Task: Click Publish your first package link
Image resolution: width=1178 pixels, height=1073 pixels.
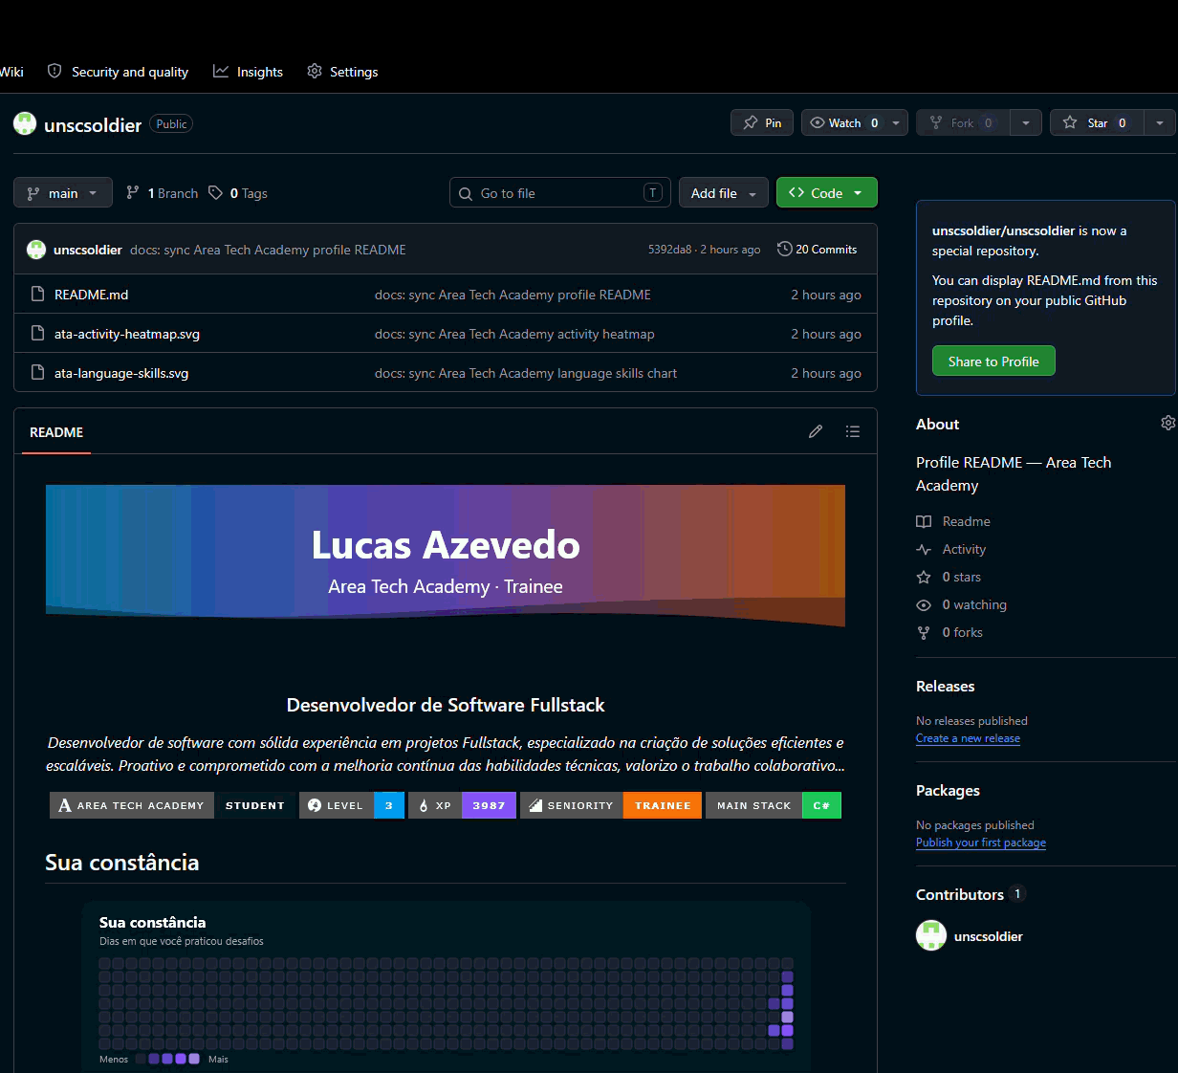Action: pos(981,843)
